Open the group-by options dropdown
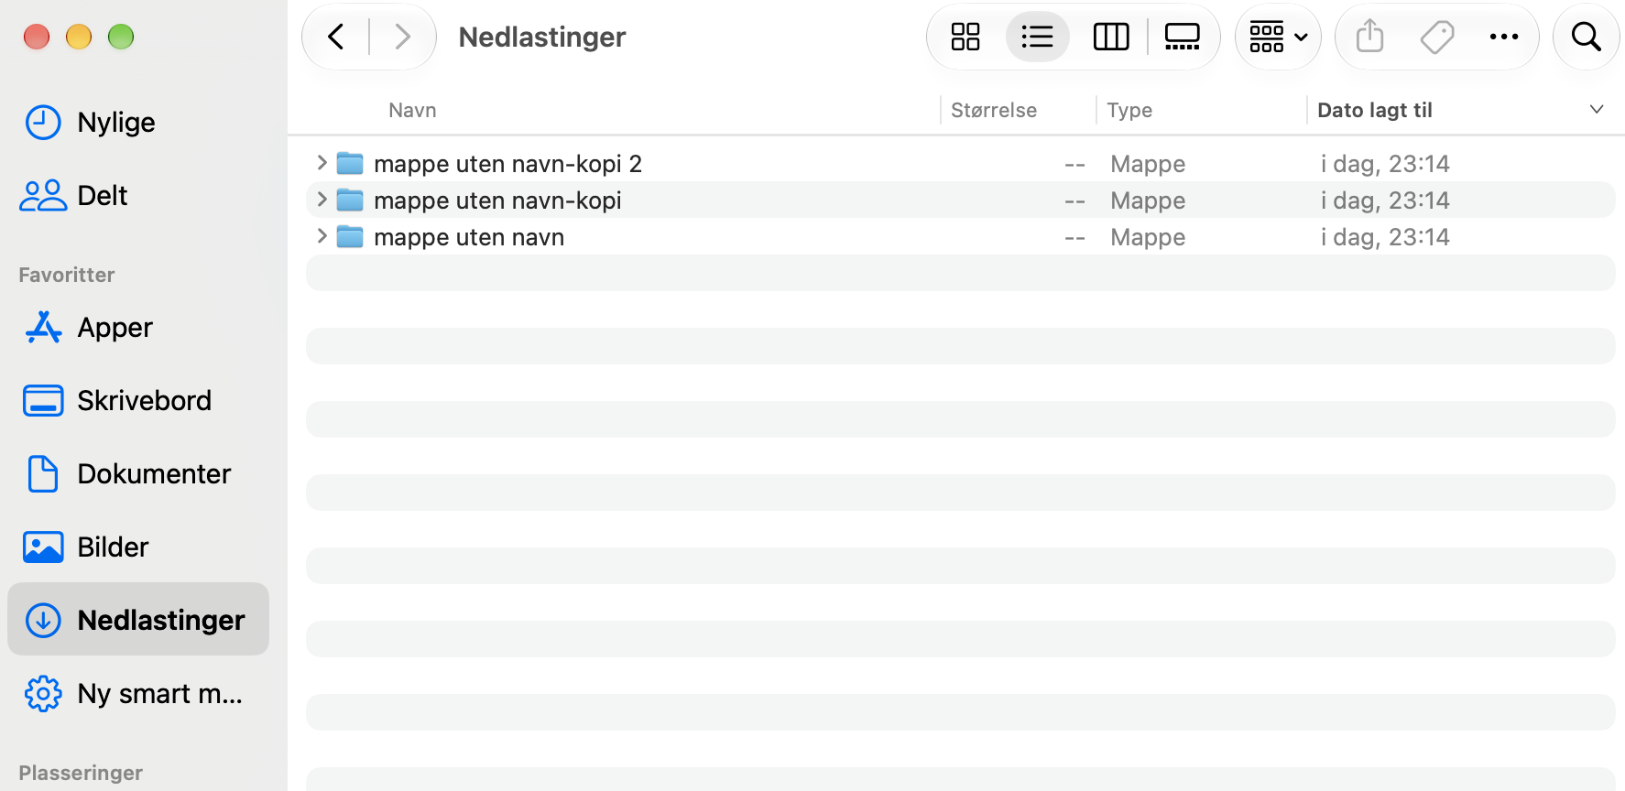This screenshot has width=1625, height=791. pyautogui.click(x=1278, y=37)
